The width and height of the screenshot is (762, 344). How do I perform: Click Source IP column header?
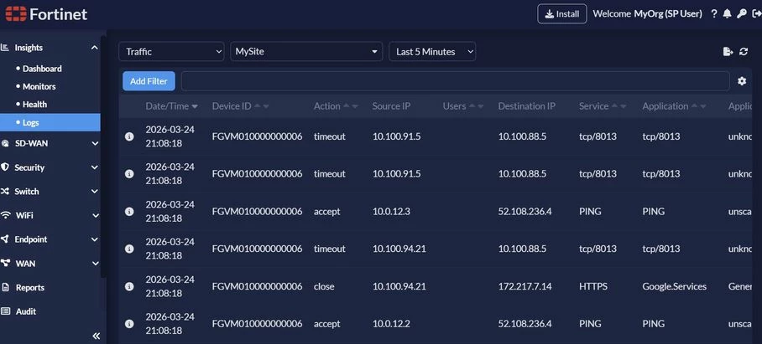point(391,106)
